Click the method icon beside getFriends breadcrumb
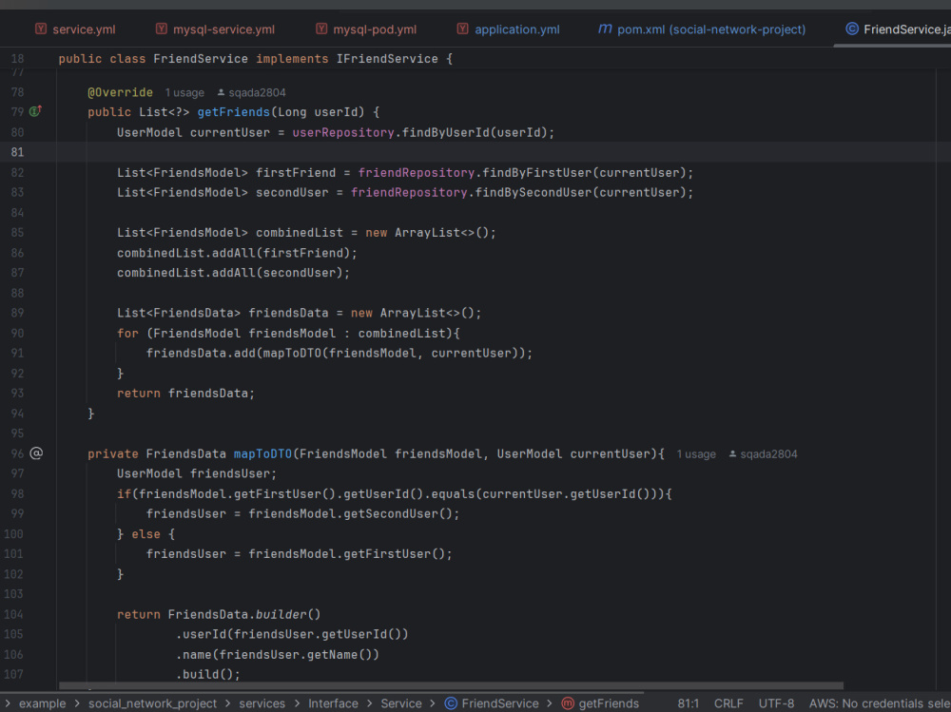The height and width of the screenshot is (712, 951). (x=568, y=702)
